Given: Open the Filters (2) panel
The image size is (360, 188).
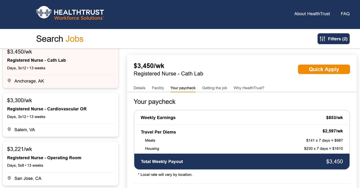Looking at the screenshot, I should 334,39.
